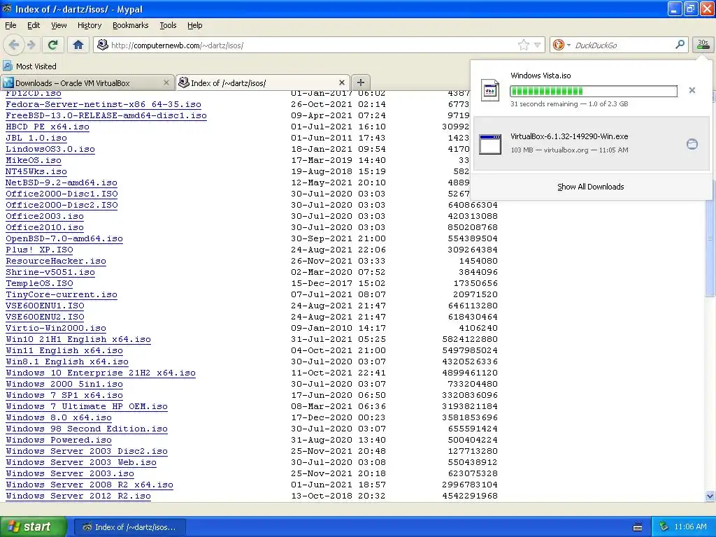Open the address bar history dropdown arrow
Viewport: 716px width, 537px height.
click(x=538, y=45)
